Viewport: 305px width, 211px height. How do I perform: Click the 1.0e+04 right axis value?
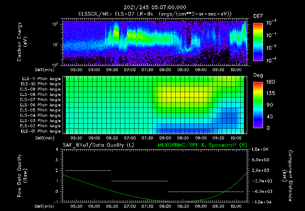coord(260,149)
